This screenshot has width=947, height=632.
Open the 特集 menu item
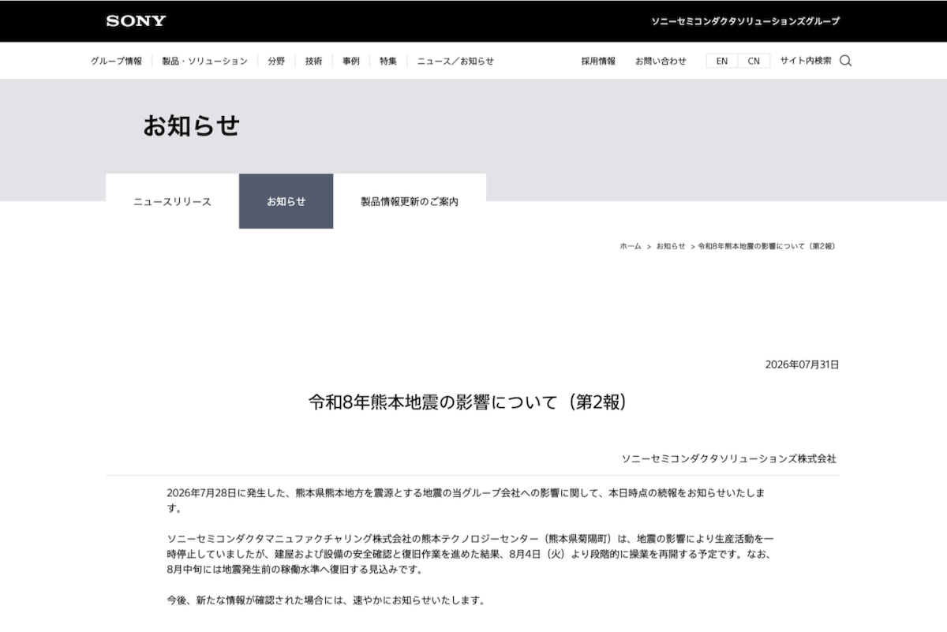(387, 61)
